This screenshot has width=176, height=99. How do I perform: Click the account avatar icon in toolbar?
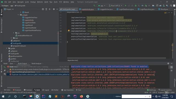[174, 5]
